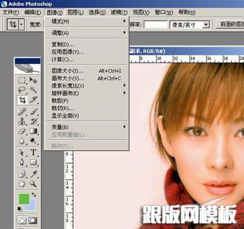Choose 画布大小(S)... menu entry
Viewport: 244px width, 229px height.
pyautogui.click(x=87, y=78)
